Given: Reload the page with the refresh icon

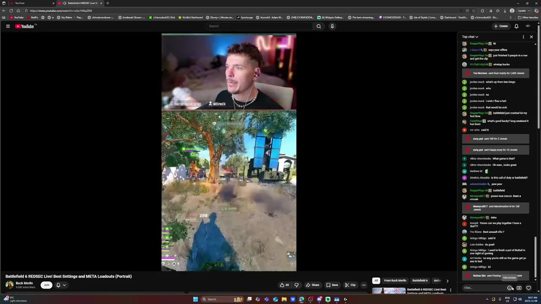Looking at the screenshot, I should click(x=11, y=11).
